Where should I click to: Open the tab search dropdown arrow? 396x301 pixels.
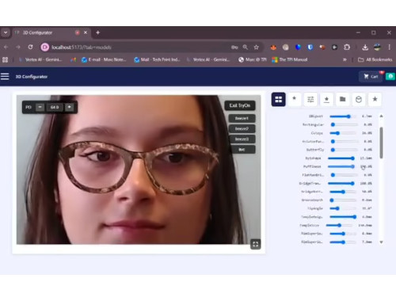6,32
